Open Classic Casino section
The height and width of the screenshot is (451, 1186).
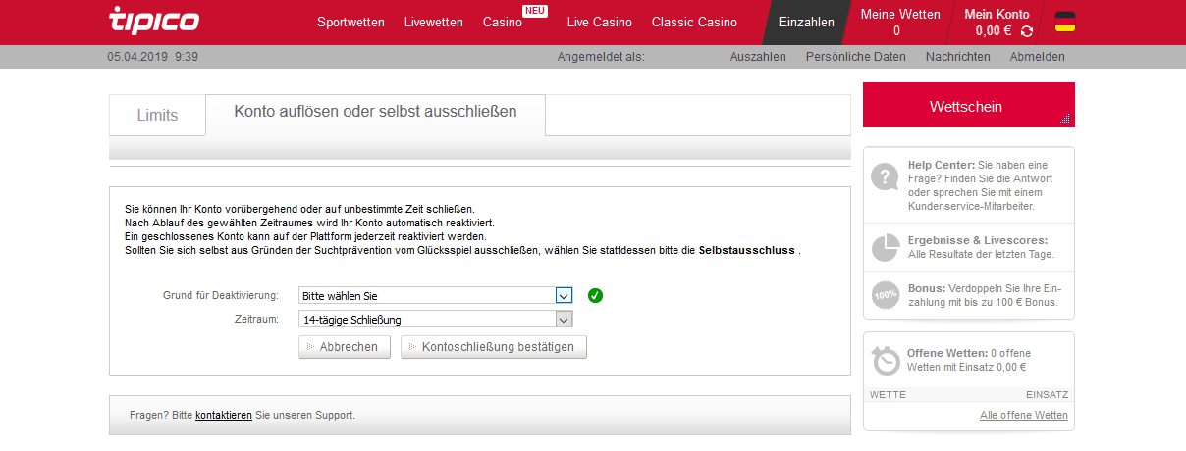[x=694, y=22]
